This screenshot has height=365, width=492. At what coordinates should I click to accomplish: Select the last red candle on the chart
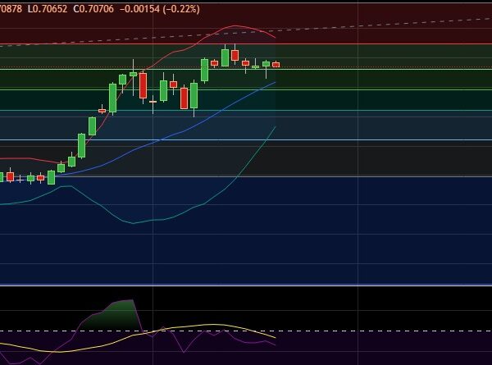(x=276, y=64)
